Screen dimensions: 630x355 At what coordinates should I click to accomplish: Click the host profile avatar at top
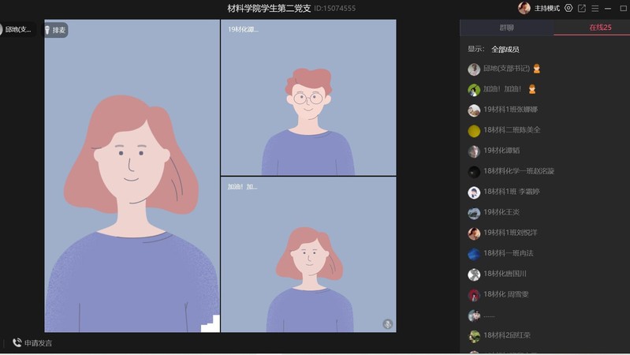(x=524, y=9)
